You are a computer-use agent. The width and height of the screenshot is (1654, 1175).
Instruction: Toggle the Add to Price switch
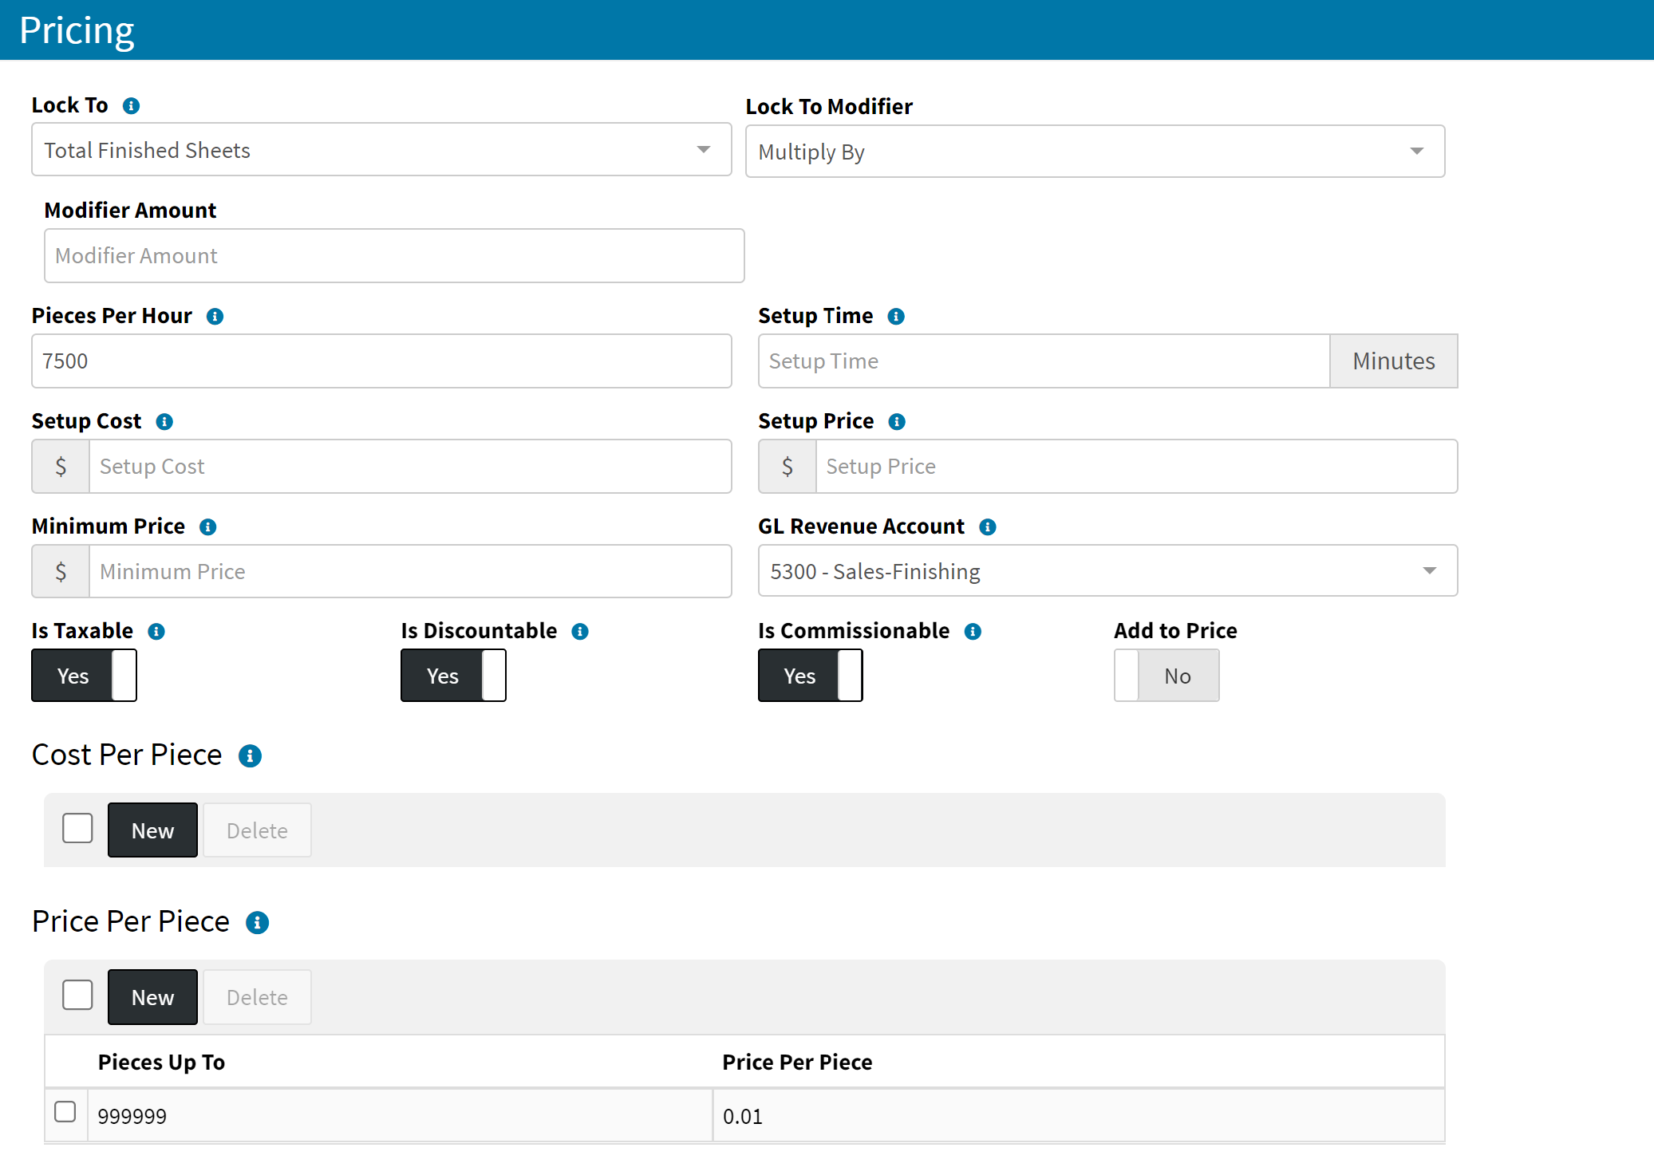tap(1166, 675)
